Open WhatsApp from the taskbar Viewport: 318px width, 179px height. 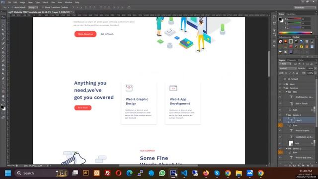pos(162,173)
